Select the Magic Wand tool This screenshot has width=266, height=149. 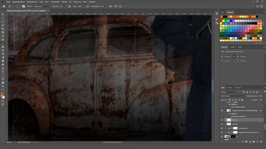pos(3,25)
